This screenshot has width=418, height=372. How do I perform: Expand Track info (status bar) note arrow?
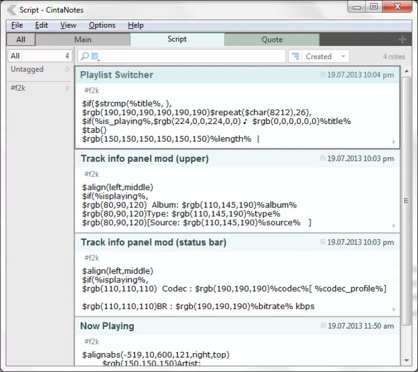click(x=393, y=309)
